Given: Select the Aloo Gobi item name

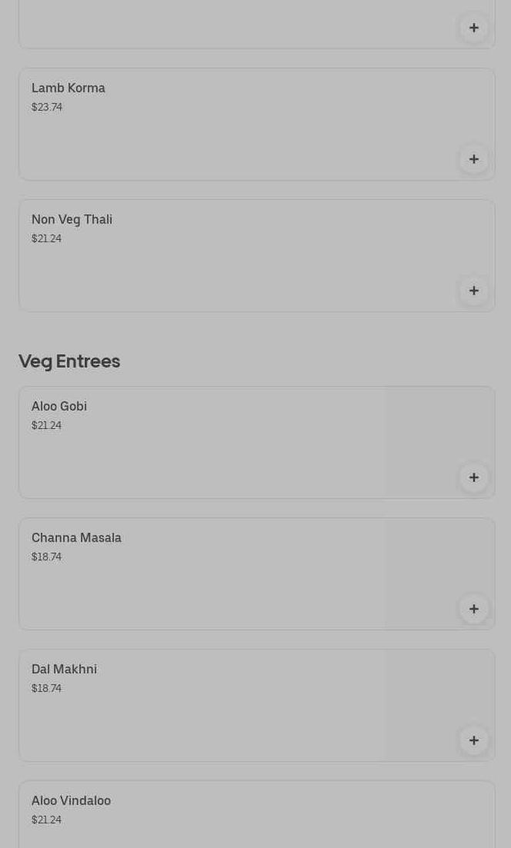Looking at the screenshot, I should [x=59, y=406].
